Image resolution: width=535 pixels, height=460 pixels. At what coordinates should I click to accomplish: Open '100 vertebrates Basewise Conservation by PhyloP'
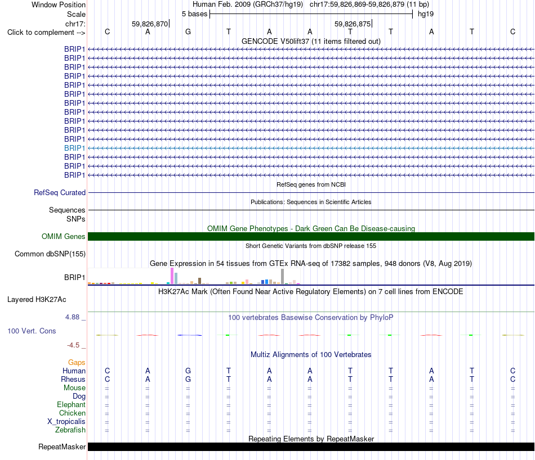[311, 318]
